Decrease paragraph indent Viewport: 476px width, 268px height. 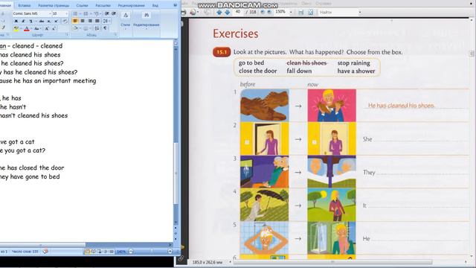pyautogui.click(x=106, y=13)
